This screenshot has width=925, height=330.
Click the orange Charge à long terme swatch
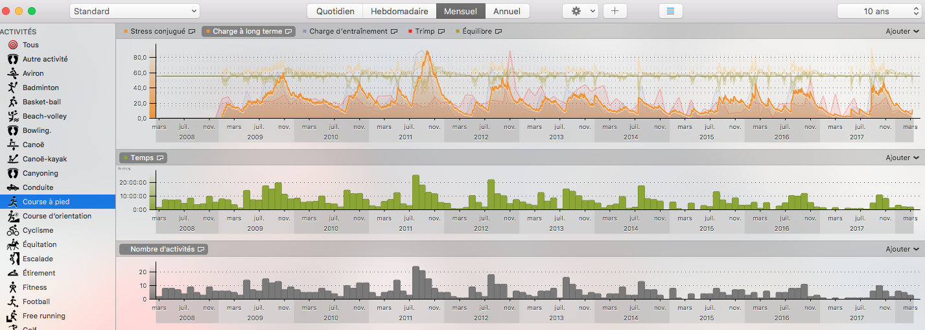pos(207,31)
